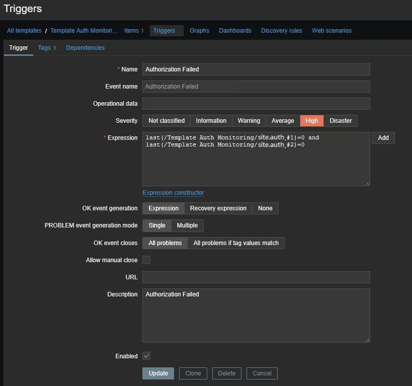Set severity to Disaster
This screenshot has width=412, height=386.
tap(341, 121)
